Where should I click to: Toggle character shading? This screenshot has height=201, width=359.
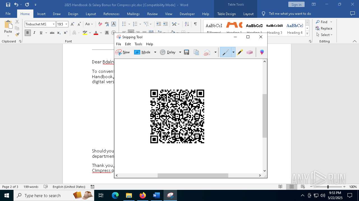point(107,33)
